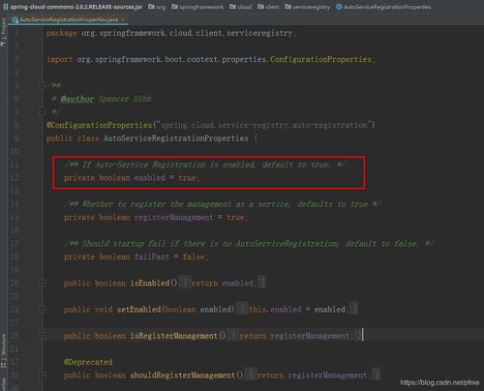Place cursor on the failFast field
The image size is (484, 391).
[152, 256]
